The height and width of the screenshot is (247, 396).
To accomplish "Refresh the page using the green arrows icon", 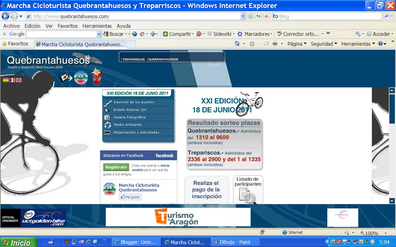I will 258,16.
